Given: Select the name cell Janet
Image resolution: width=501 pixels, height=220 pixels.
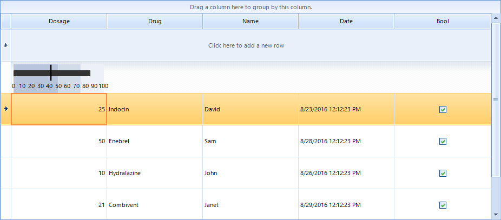Looking at the screenshot, I should (x=250, y=205).
